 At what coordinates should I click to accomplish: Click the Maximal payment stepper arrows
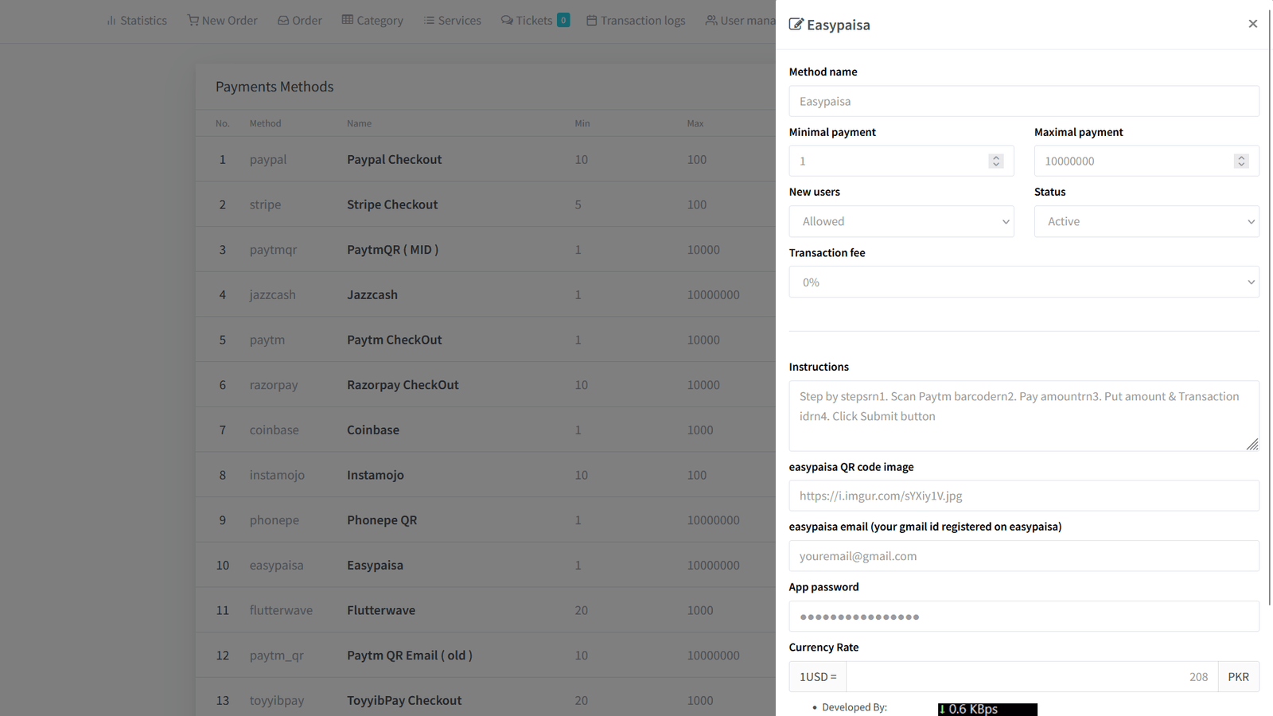coord(1240,161)
